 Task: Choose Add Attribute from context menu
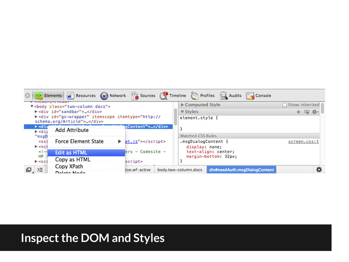coord(86,130)
